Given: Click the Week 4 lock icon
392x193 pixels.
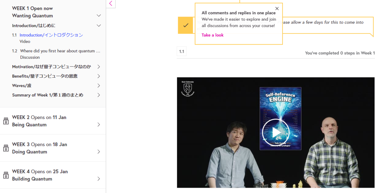Looking at the screenshot, I should [6, 175].
